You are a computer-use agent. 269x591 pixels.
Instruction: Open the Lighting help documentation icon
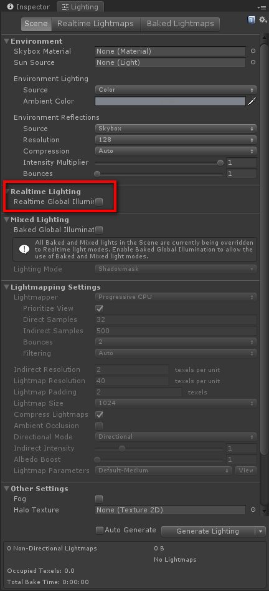tap(251, 19)
